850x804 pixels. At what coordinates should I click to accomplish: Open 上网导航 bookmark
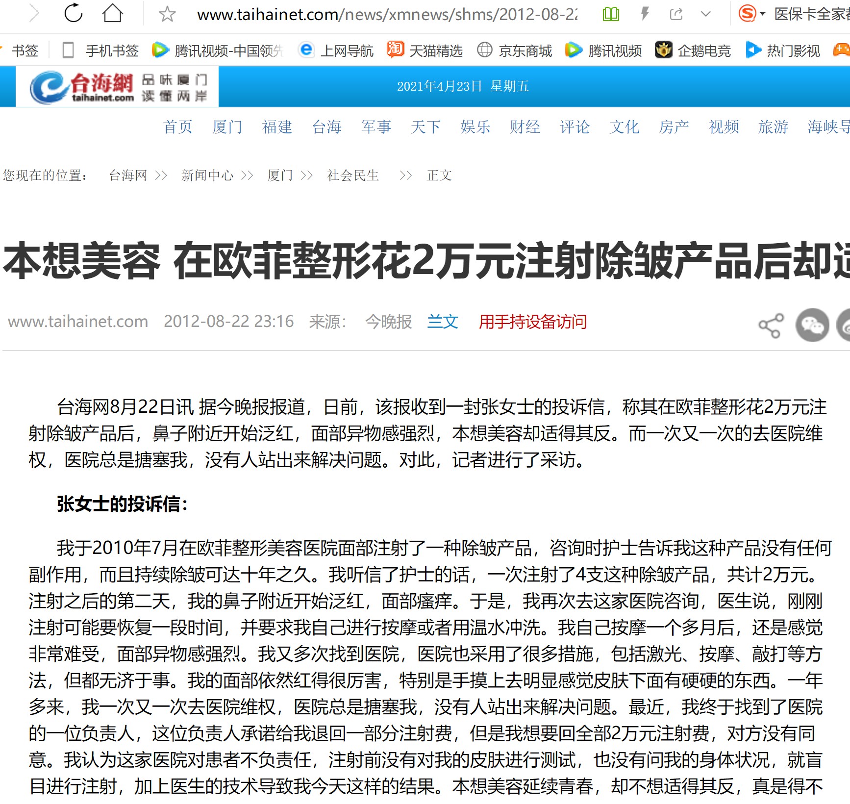(336, 50)
